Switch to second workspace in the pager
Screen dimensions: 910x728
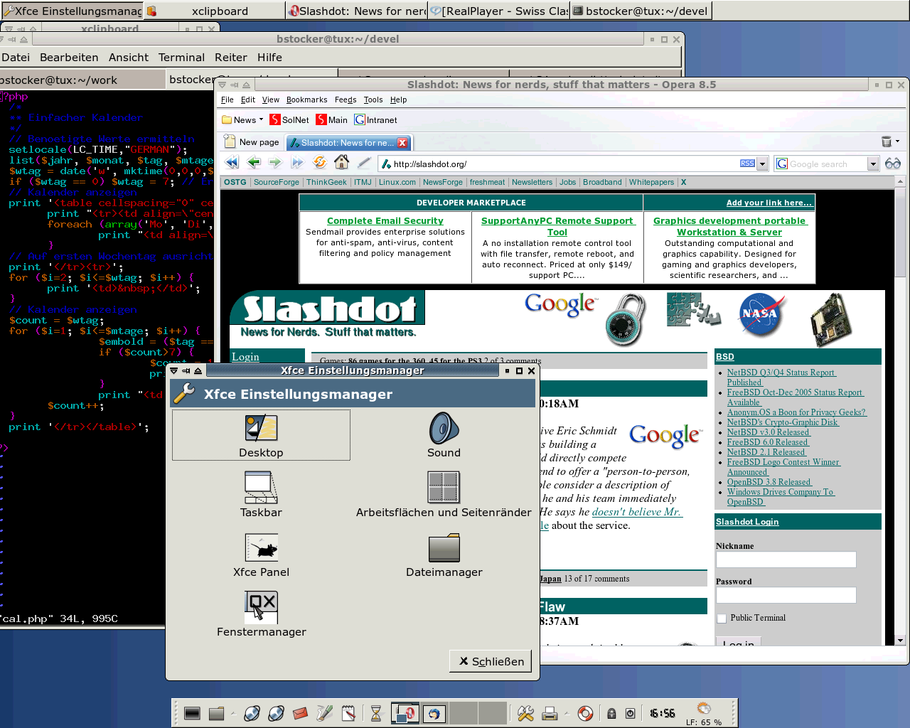[434, 713]
